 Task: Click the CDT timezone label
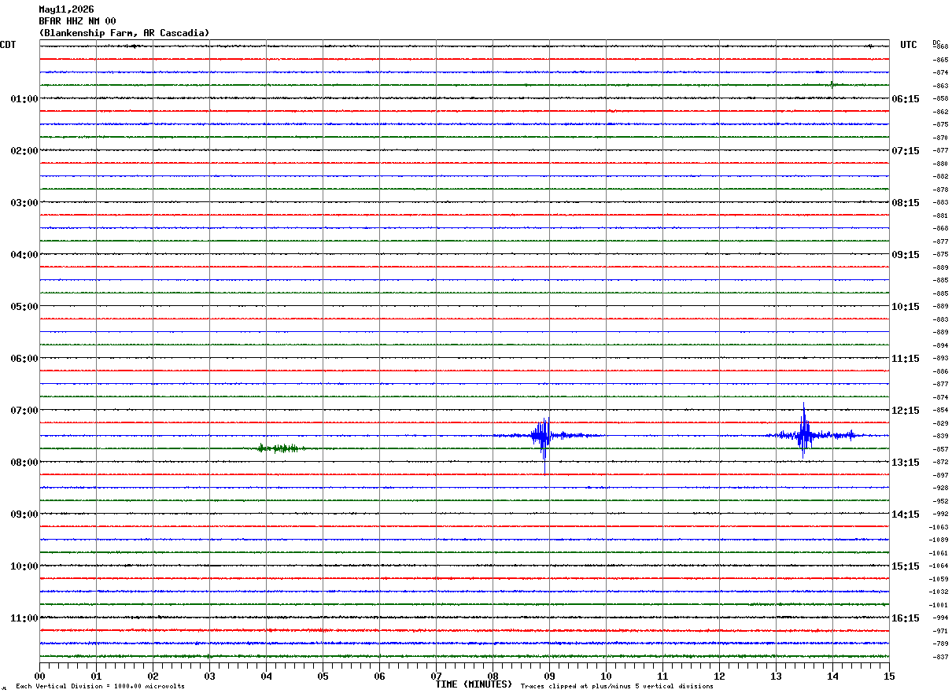pos(8,45)
